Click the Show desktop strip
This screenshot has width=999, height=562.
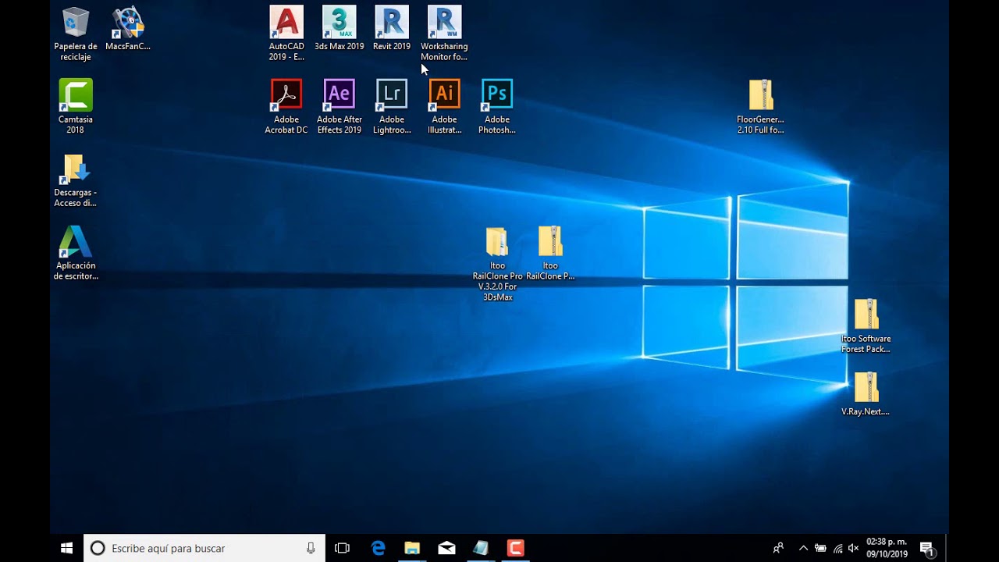947,548
